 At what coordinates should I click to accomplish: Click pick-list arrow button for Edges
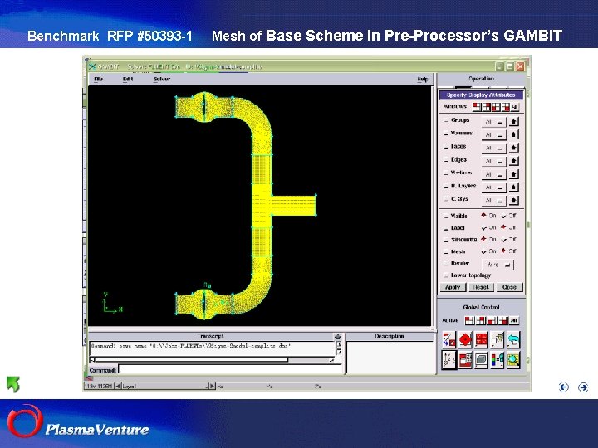tap(514, 161)
